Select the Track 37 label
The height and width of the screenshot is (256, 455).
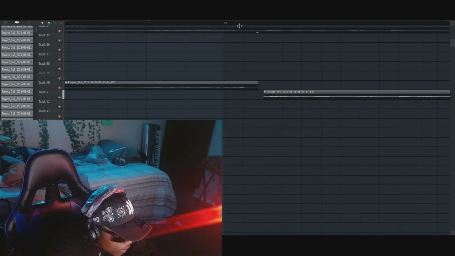click(44, 54)
